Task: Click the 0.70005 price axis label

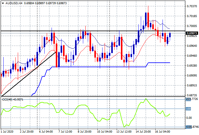Action: (192, 26)
